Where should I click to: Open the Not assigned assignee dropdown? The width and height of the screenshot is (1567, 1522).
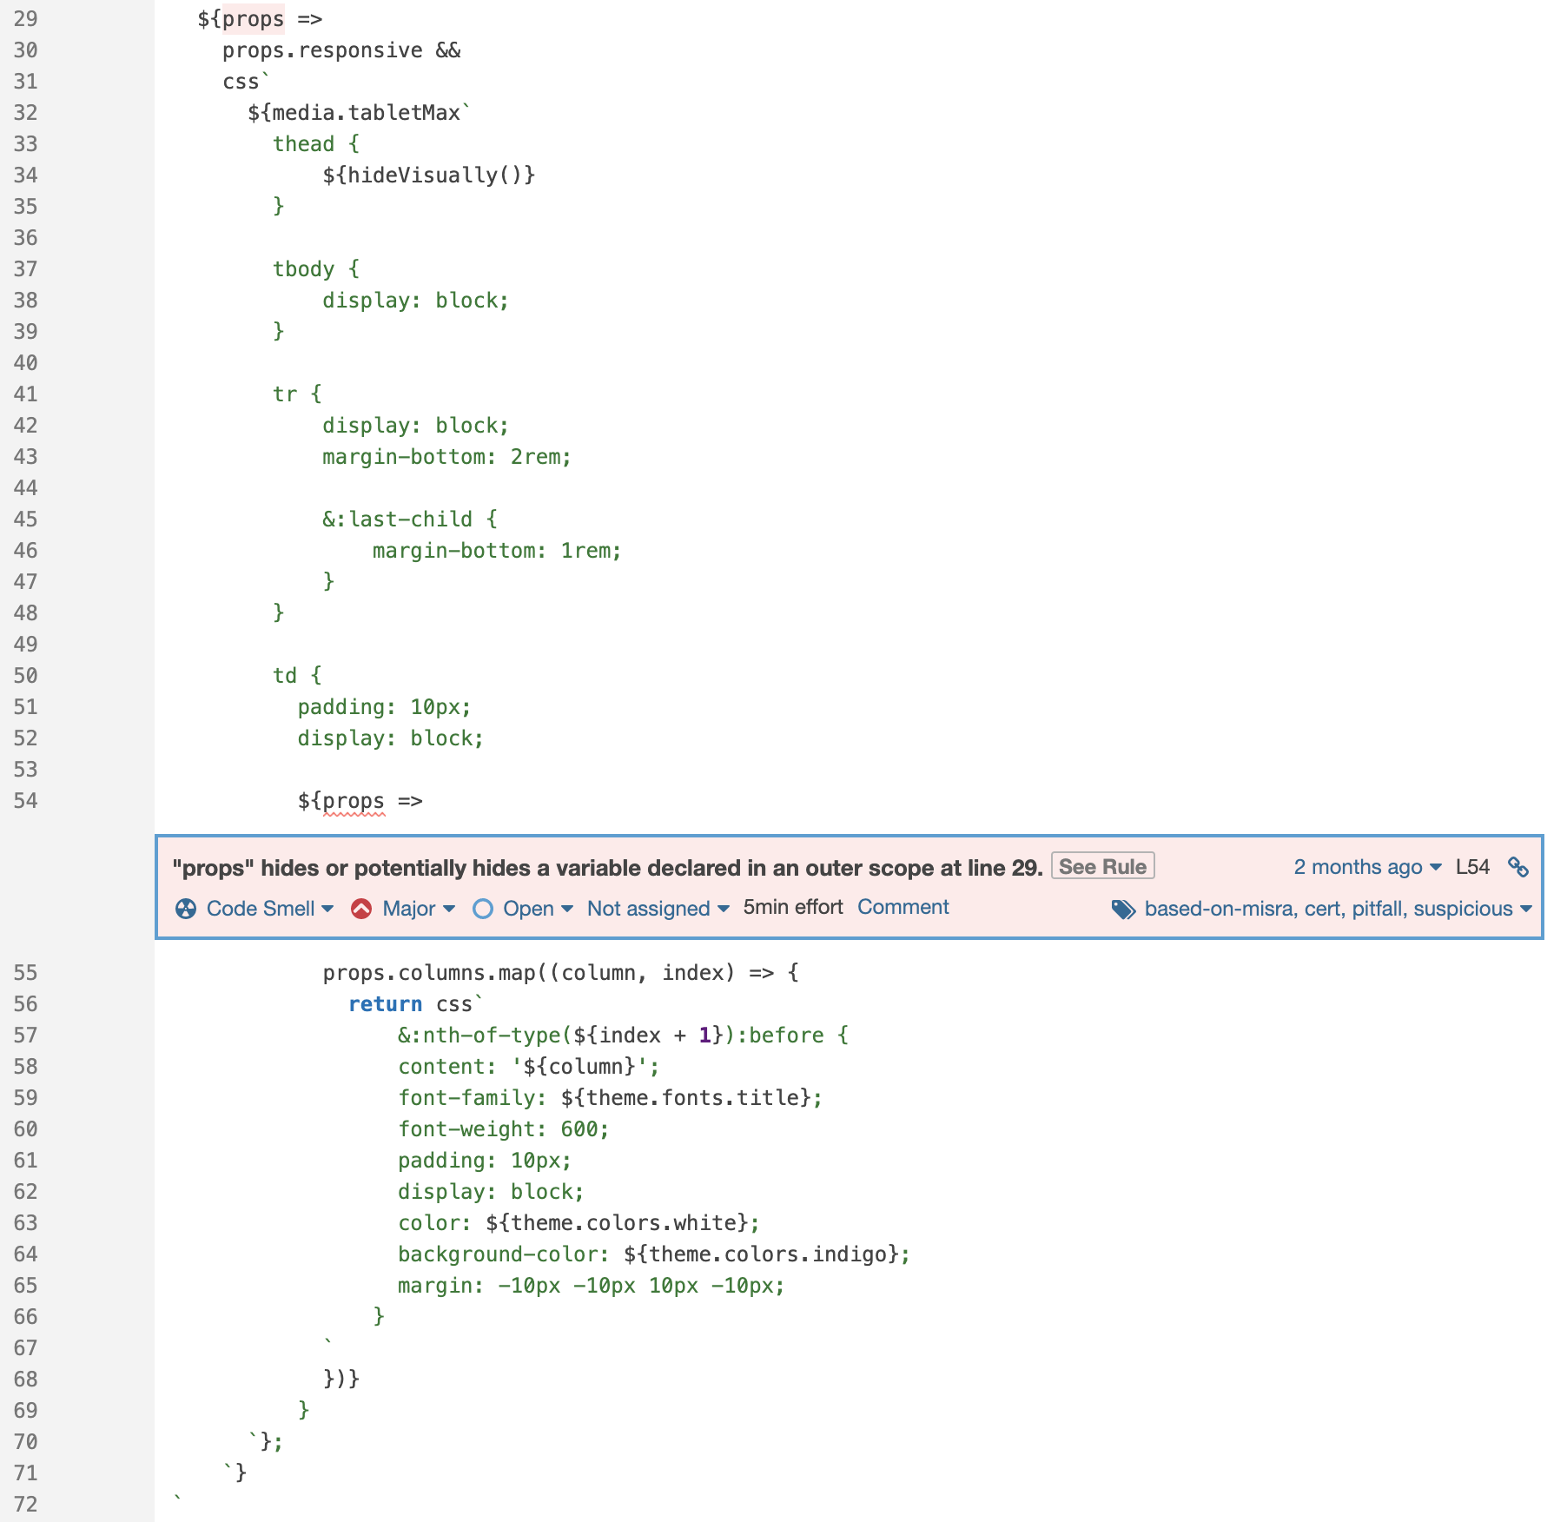[723, 909]
